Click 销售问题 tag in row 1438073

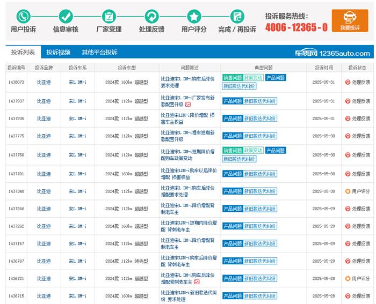point(233,78)
